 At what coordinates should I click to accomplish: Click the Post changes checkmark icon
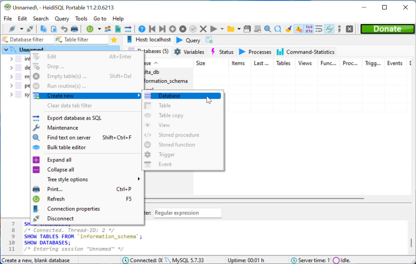193,29
